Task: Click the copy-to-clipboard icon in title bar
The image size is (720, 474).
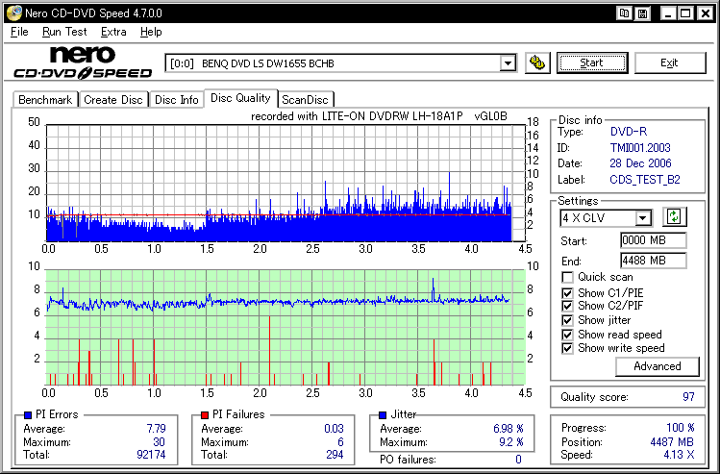Action: click(625, 13)
